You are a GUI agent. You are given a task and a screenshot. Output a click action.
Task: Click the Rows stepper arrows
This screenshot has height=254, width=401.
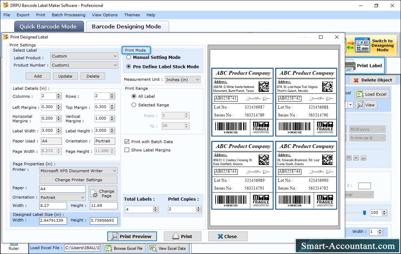(x=112, y=96)
